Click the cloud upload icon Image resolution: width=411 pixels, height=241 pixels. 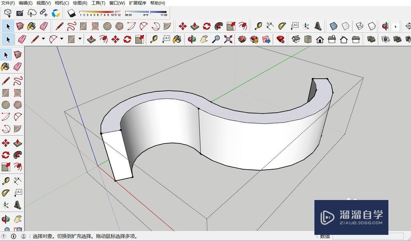(32, 13)
